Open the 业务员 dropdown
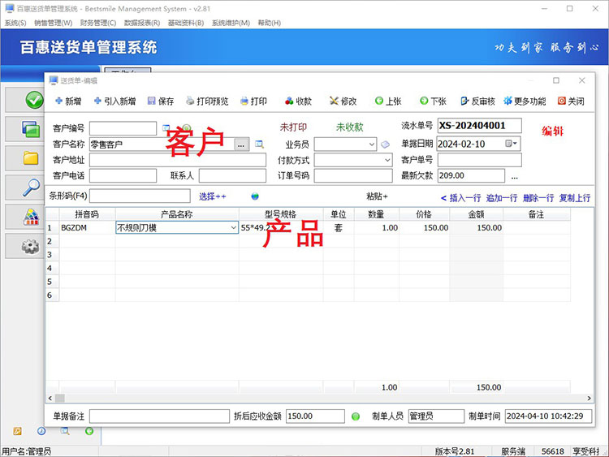609x457 pixels. (372, 144)
